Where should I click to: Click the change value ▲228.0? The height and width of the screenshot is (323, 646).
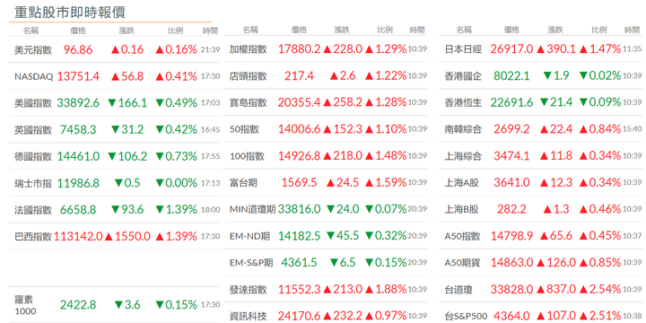[x=343, y=49]
